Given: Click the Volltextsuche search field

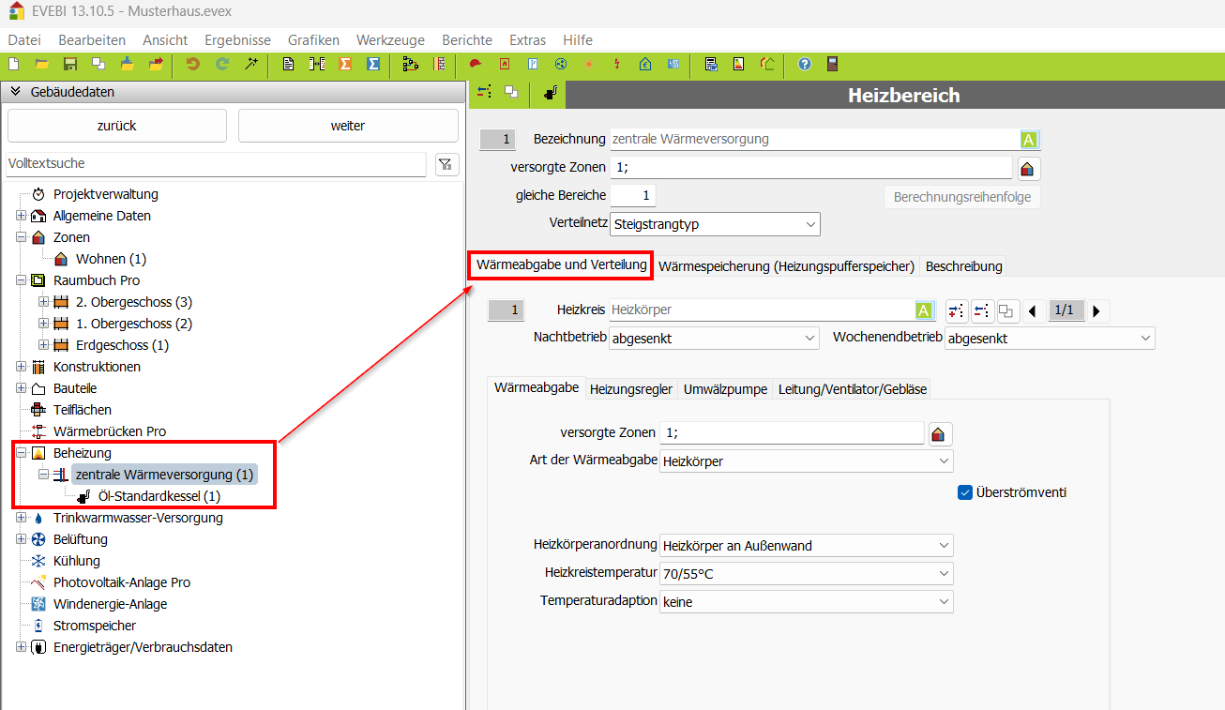Looking at the screenshot, I should coord(216,163).
